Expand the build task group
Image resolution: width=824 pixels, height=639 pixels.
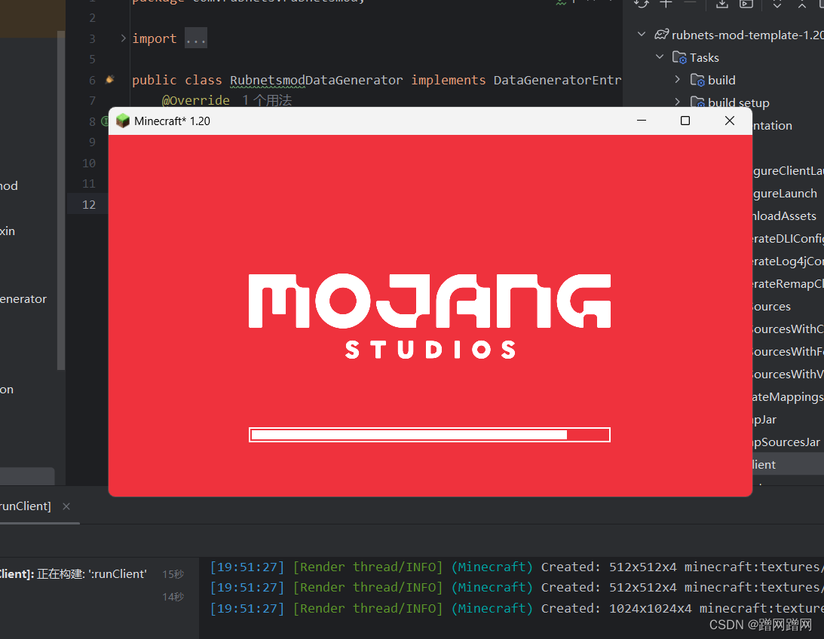pyautogui.click(x=678, y=79)
